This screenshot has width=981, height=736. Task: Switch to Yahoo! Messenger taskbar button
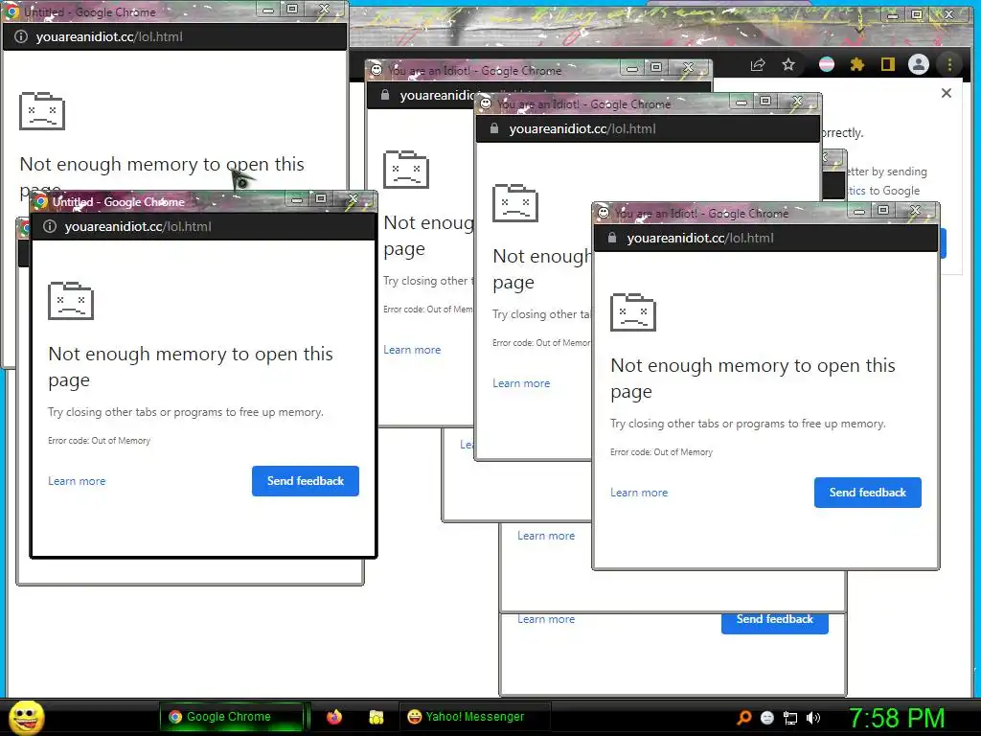click(475, 717)
